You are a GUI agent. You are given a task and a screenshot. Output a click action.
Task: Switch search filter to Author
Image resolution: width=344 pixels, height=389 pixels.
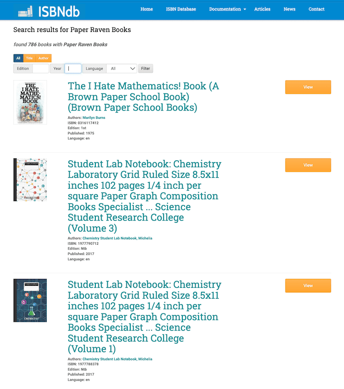43,58
